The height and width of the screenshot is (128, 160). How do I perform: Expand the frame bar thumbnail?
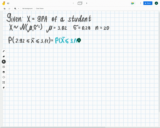point(80,3)
